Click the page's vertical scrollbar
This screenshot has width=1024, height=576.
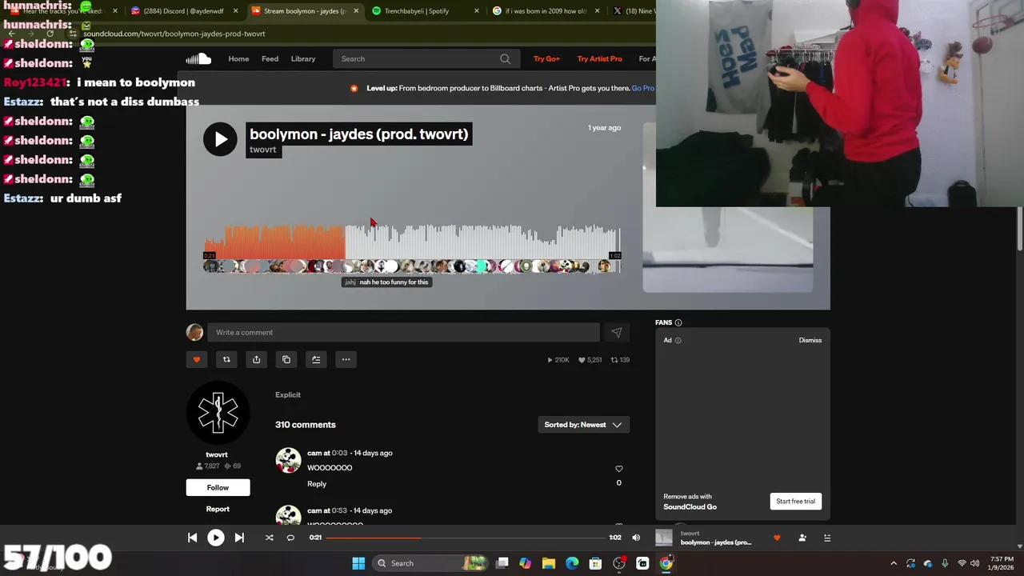click(x=1019, y=228)
